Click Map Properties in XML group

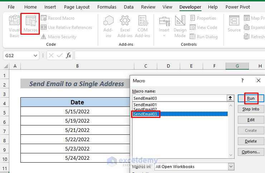point(254,18)
